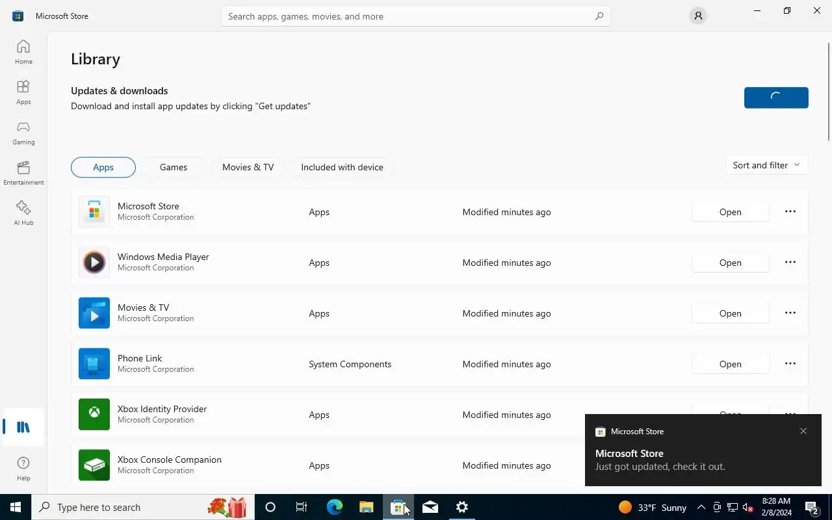Open more options for Movies & TV row
The height and width of the screenshot is (520, 832).
click(790, 313)
